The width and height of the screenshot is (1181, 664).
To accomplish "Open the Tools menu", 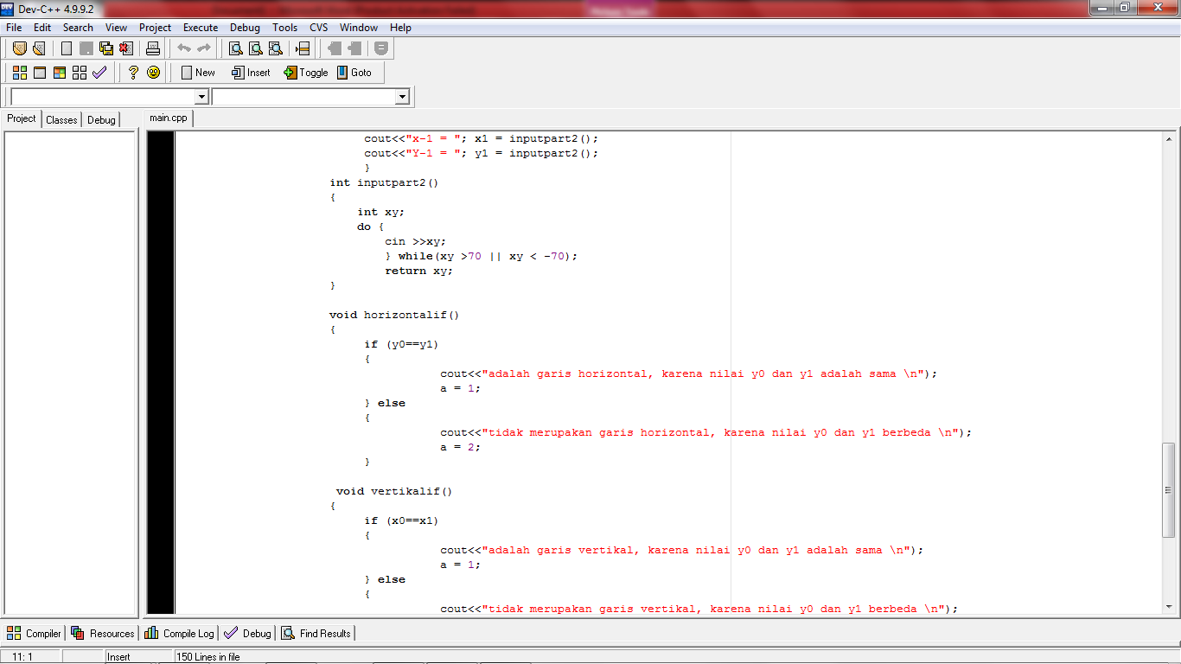I will [285, 28].
